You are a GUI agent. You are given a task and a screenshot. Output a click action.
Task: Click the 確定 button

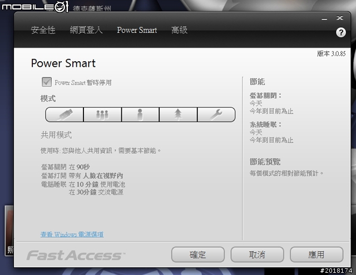pyautogui.click(x=198, y=254)
